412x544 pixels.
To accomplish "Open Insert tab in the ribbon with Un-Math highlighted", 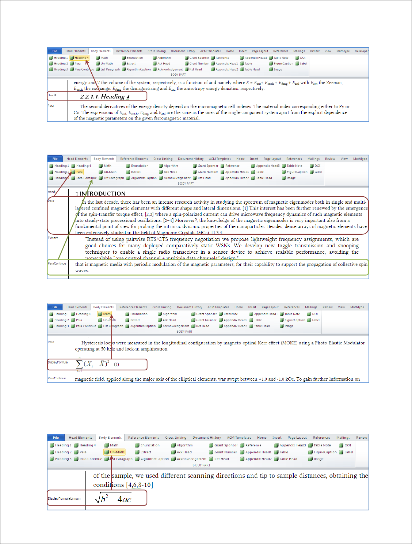I will tap(277, 438).
